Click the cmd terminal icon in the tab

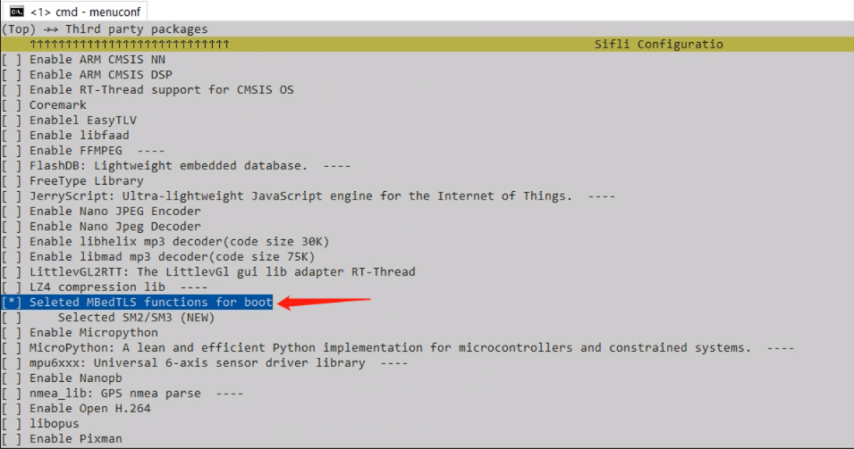pos(17,12)
